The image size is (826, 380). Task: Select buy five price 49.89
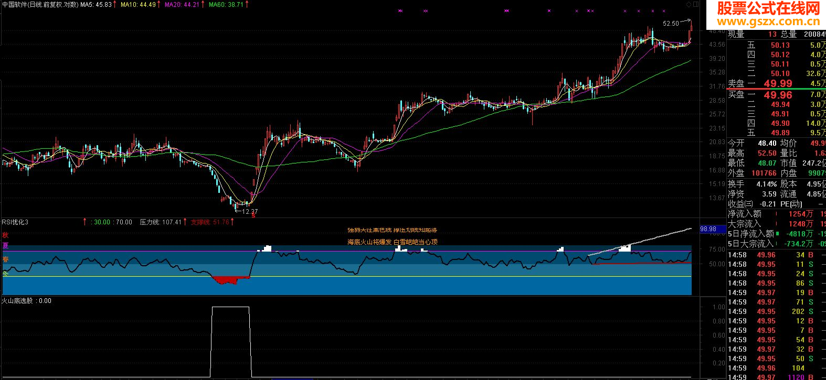click(780, 133)
